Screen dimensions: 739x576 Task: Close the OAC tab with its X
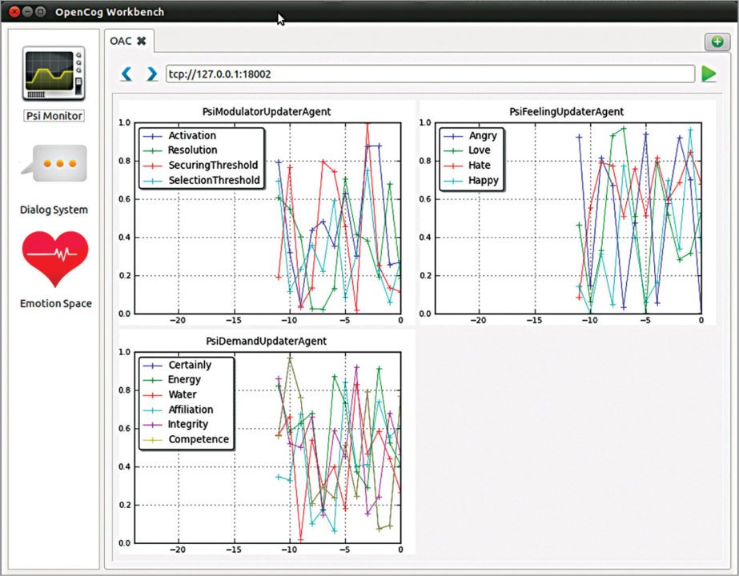pos(142,41)
